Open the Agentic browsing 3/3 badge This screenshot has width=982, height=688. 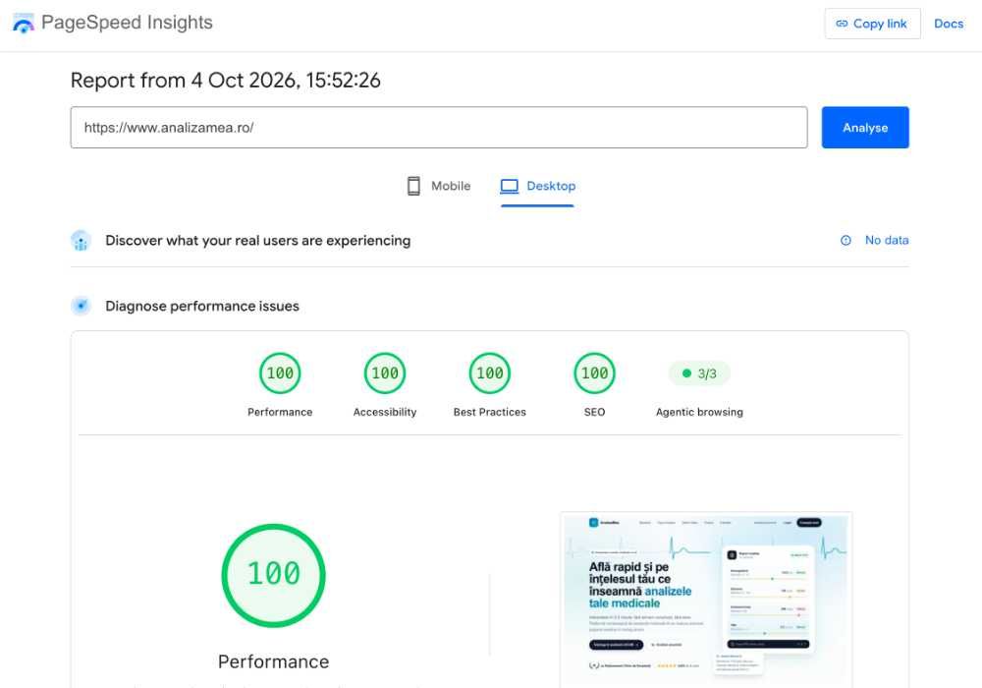[699, 373]
